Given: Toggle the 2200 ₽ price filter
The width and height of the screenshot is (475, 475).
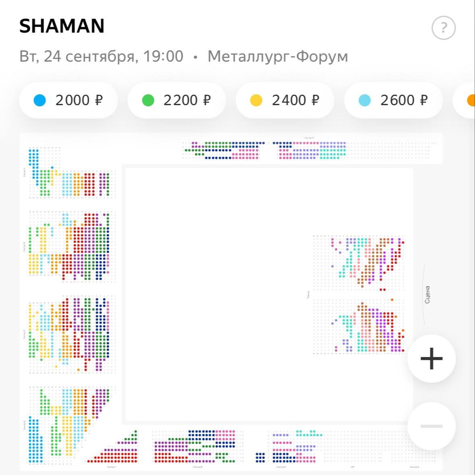Looking at the screenshot, I should [176, 100].
